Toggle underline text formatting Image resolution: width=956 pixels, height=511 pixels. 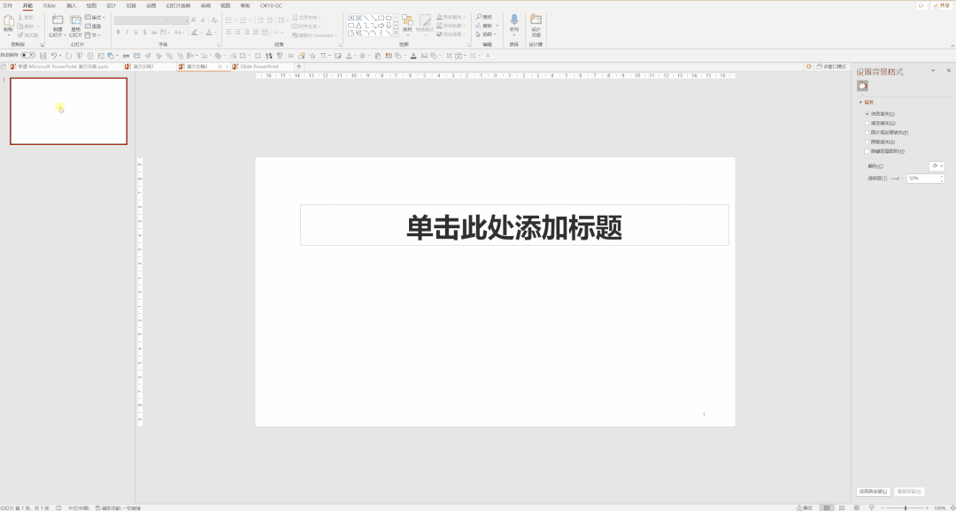click(x=135, y=33)
